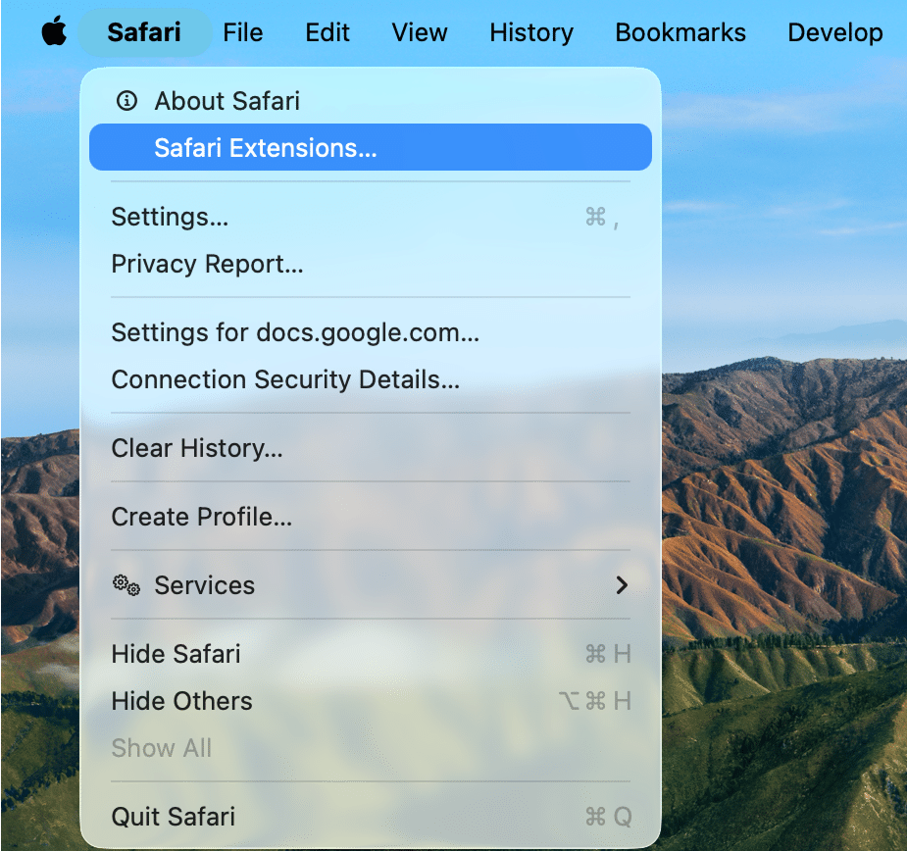Open Settings for docs.google.com…
This screenshot has height=851, width=907.
pos(371,332)
